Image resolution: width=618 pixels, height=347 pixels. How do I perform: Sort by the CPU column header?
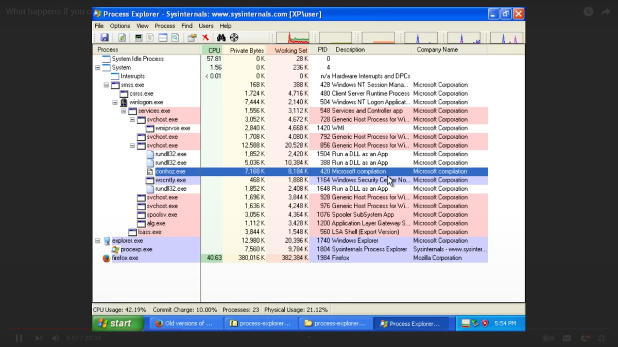tap(212, 50)
